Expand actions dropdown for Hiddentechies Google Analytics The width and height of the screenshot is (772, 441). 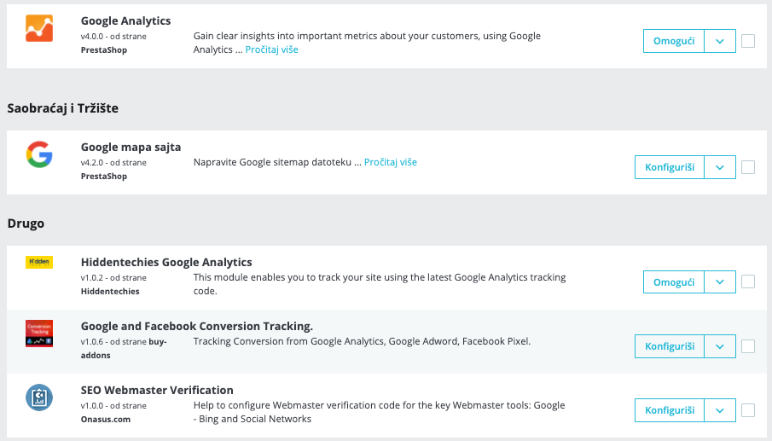pyautogui.click(x=720, y=281)
